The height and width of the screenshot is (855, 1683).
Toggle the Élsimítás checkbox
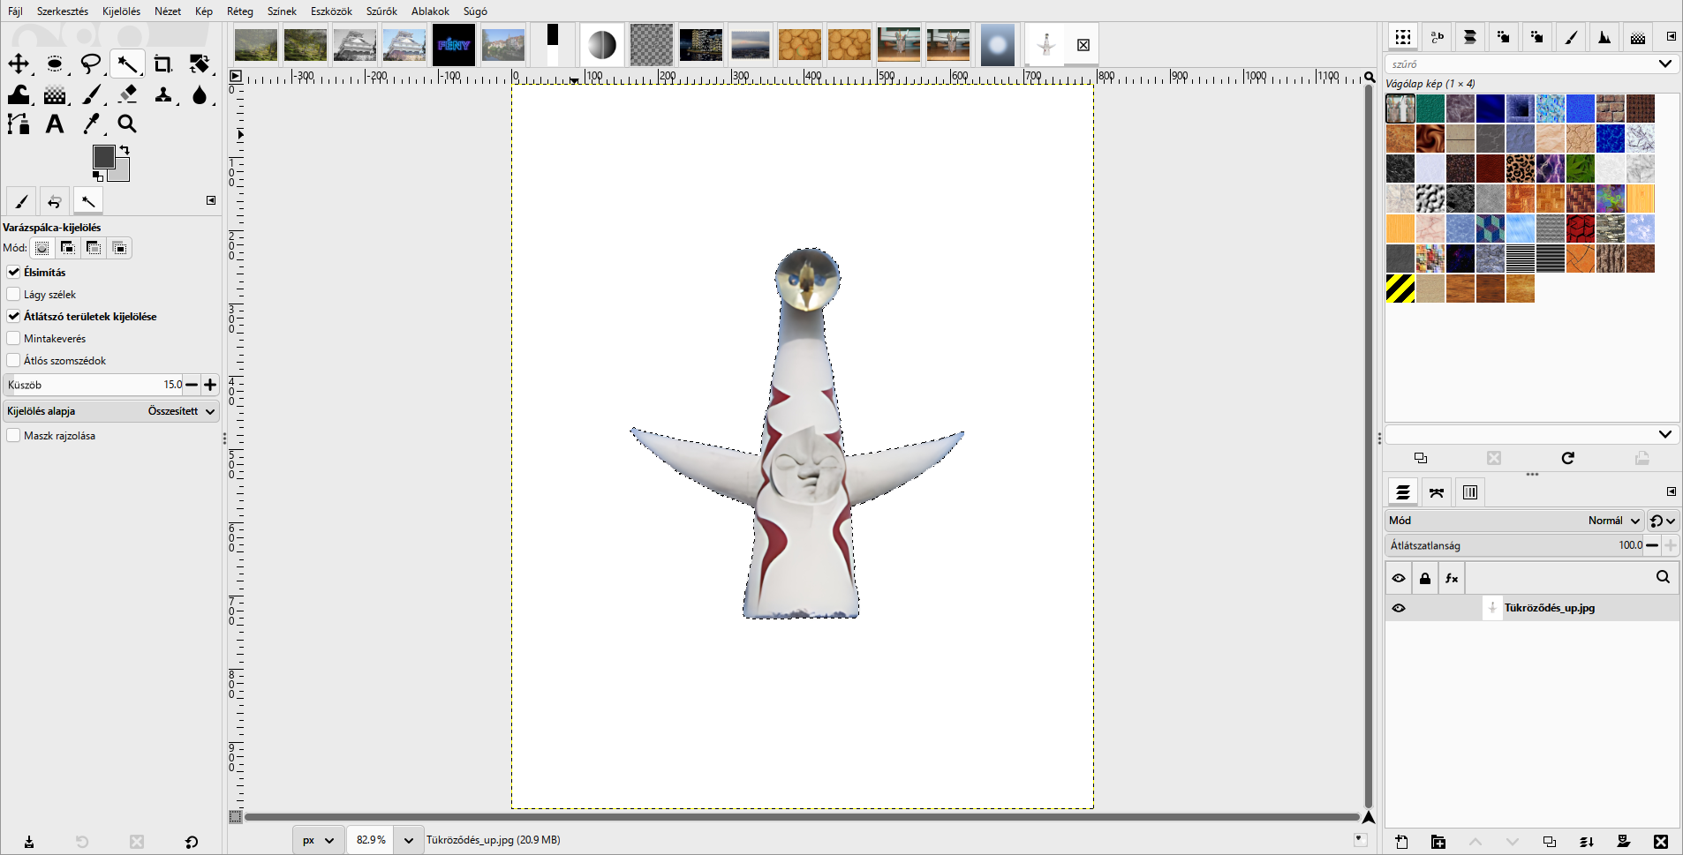click(x=14, y=272)
